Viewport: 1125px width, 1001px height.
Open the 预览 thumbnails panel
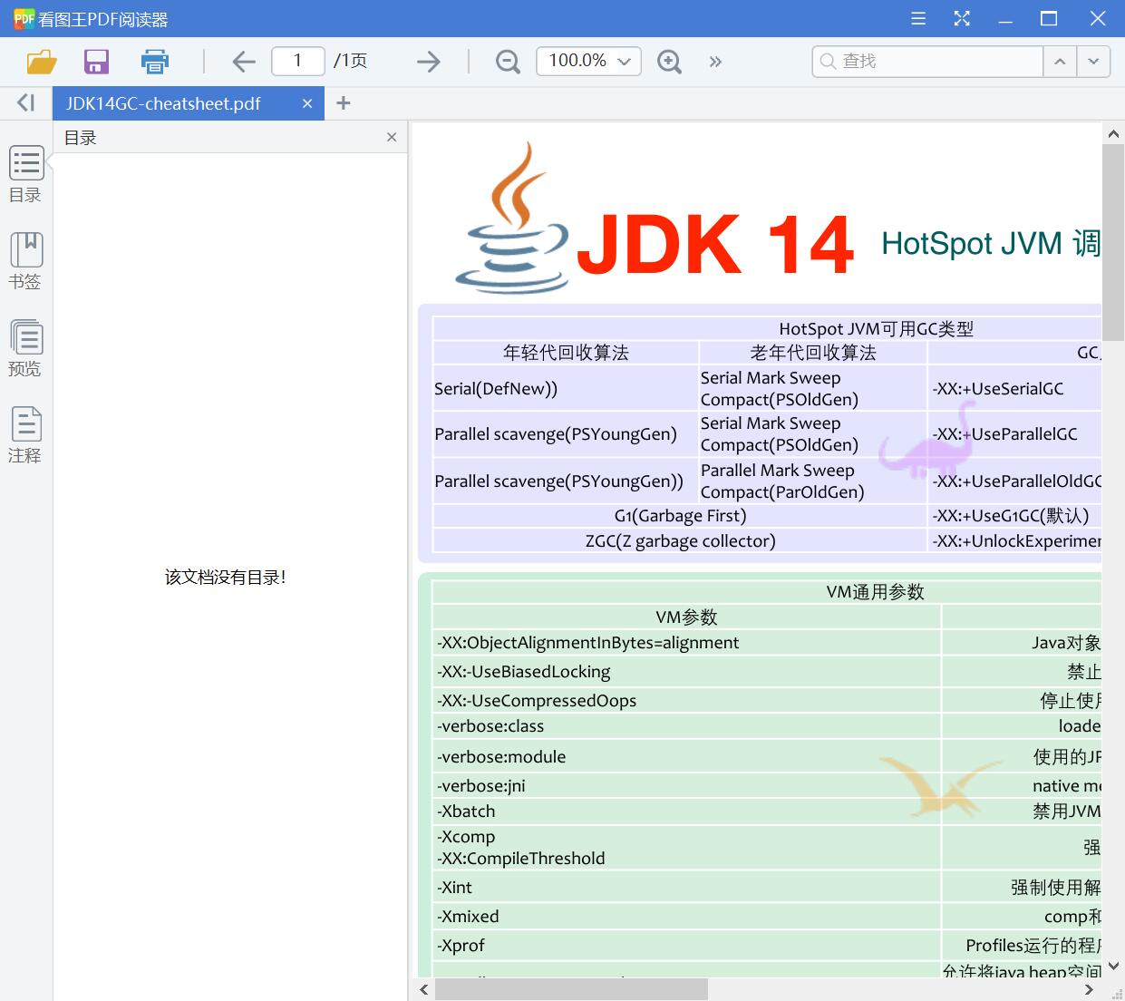pyautogui.click(x=25, y=348)
